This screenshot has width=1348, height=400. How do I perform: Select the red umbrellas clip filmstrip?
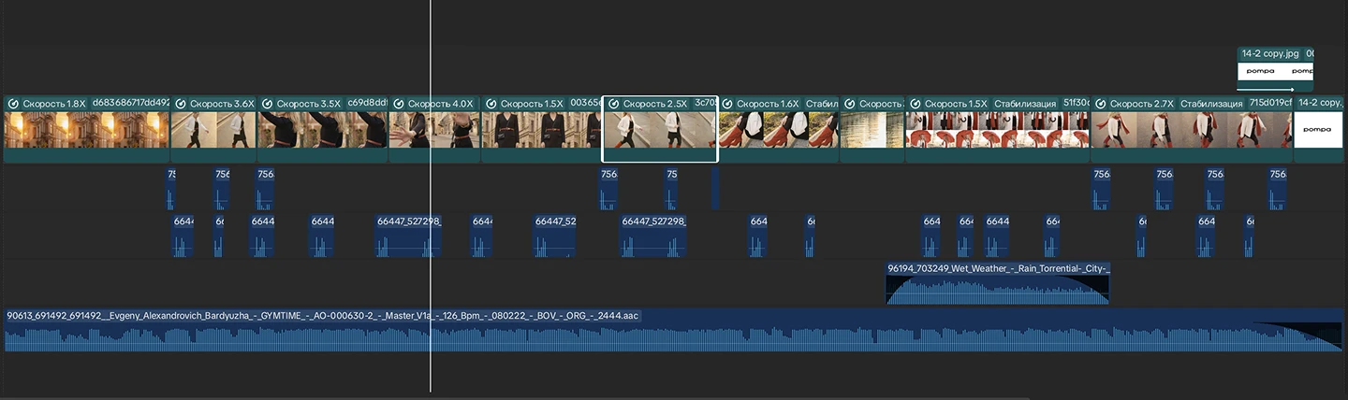click(998, 130)
